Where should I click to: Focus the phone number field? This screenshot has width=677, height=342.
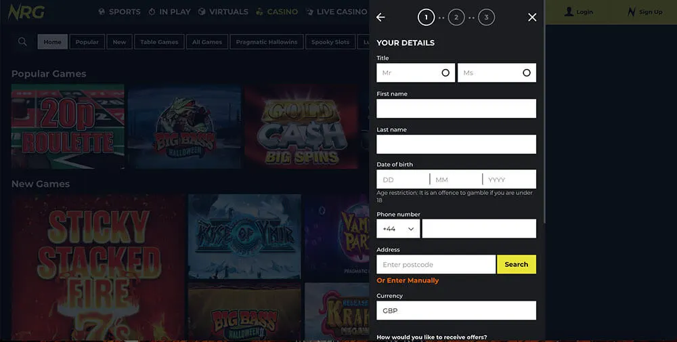coord(479,228)
